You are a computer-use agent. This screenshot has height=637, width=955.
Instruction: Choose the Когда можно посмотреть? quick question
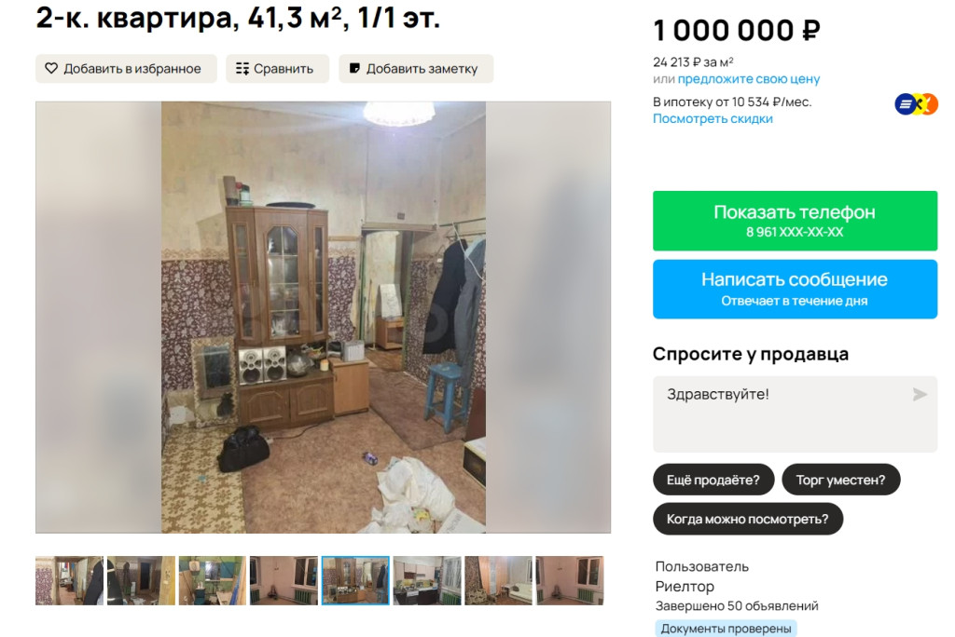pyautogui.click(x=747, y=519)
